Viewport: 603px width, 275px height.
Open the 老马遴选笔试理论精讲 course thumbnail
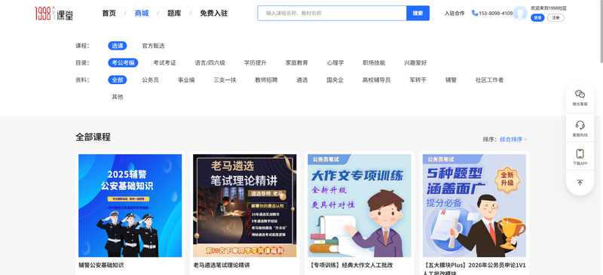tap(244, 206)
